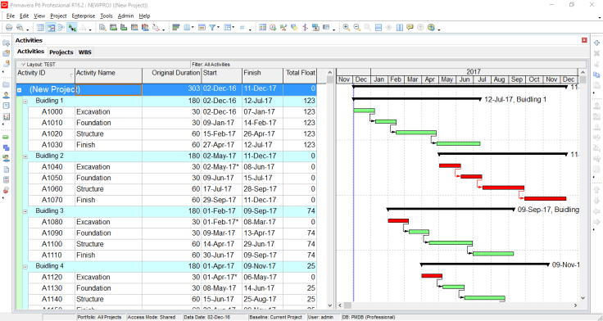Collapse the Buidling 1 WBS group
The width and height of the screenshot is (603, 321).
(x=25, y=102)
